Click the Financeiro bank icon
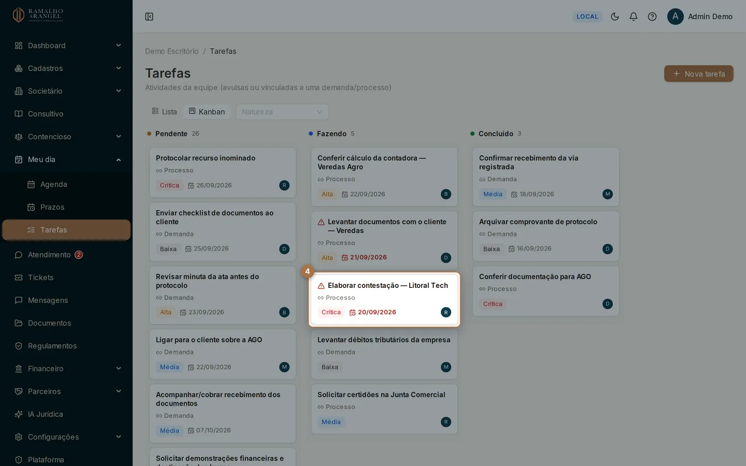Image resolution: width=746 pixels, height=466 pixels. (19, 369)
